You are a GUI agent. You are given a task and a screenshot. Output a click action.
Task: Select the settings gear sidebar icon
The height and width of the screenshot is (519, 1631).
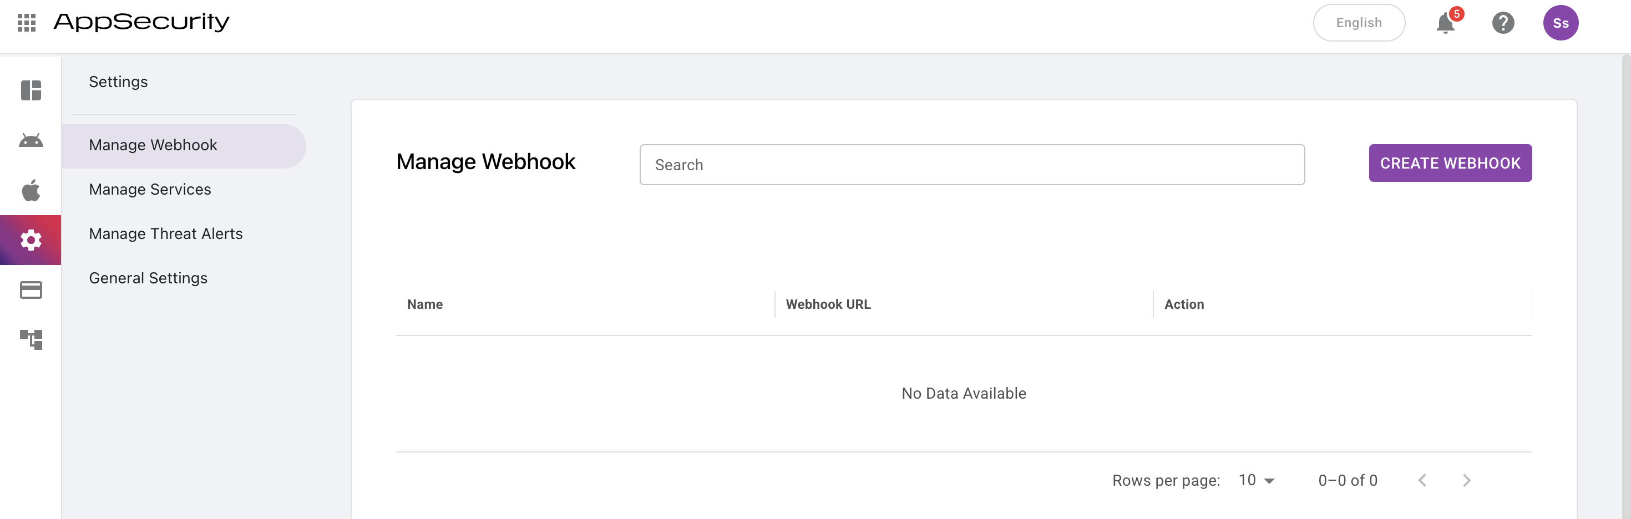31,240
